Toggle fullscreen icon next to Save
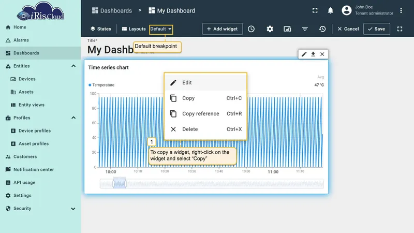414x233 pixels. tap(400, 29)
